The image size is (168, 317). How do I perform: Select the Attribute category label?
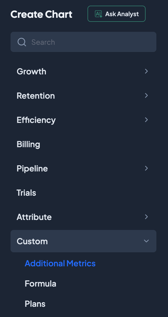(34, 217)
